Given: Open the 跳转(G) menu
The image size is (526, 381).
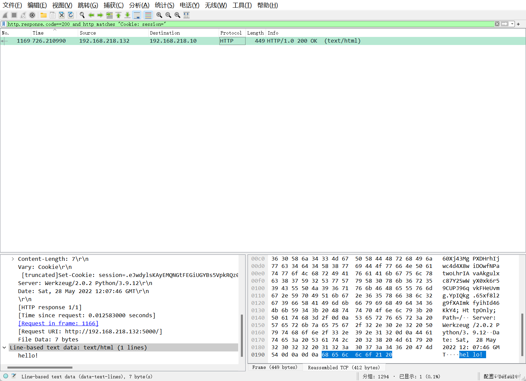Looking at the screenshot, I should pos(88,5).
